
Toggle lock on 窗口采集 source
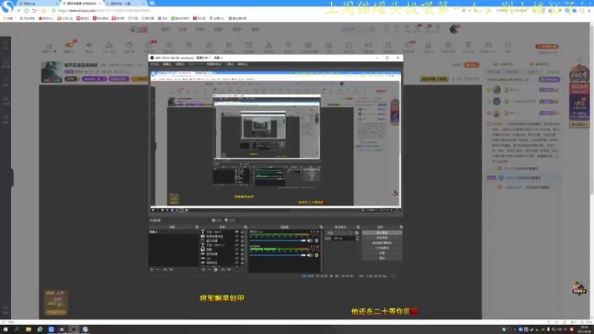(243, 240)
